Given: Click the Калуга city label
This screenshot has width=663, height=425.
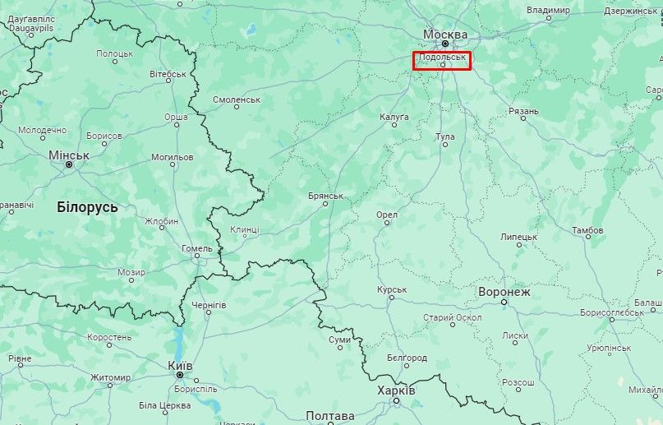Looking at the screenshot, I should (x=394, y=117).
